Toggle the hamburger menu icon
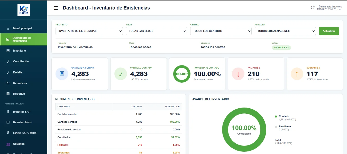 coord(56,8)
